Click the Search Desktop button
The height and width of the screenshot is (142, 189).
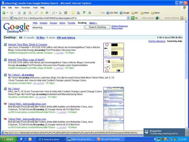click(97, 27)
